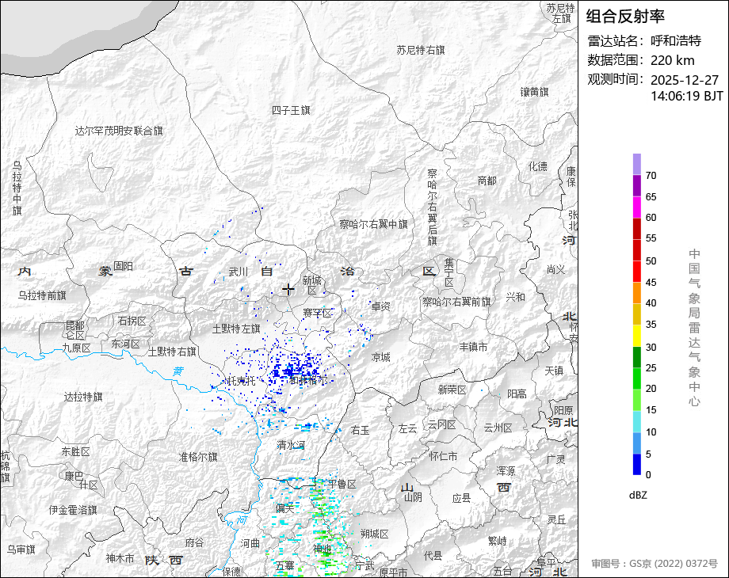Click the 准格尔旗 map label

click(199, 457)
